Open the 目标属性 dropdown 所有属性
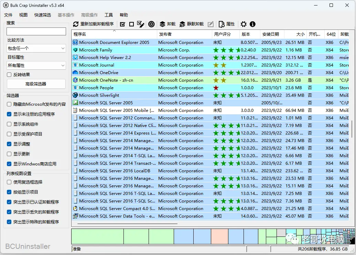The height and width of the screenshot is (255, 356). [36, 66]
